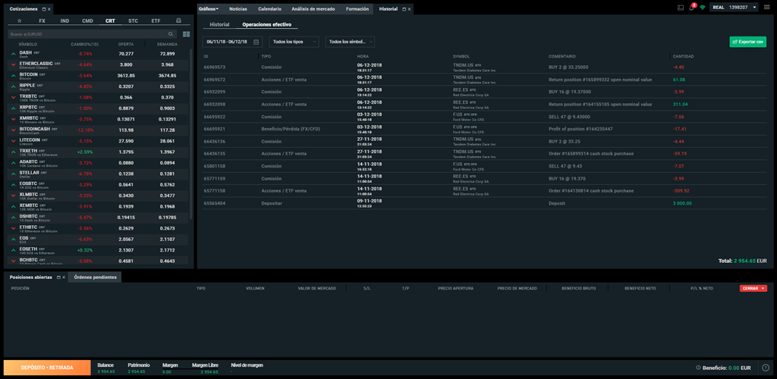
Task: Open the Todos los tipos dropdown
Action: [x=294, y=42]
